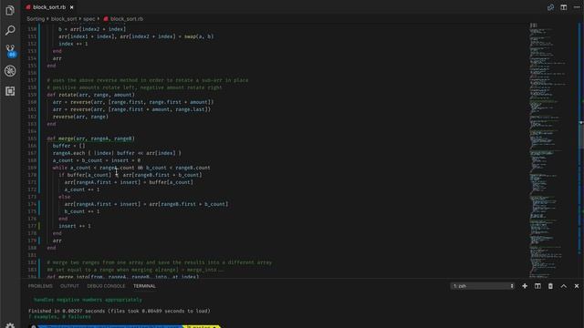Open the Explorer view in activity bar
This screenshot has width=584, height=328.
click(10, 10)
